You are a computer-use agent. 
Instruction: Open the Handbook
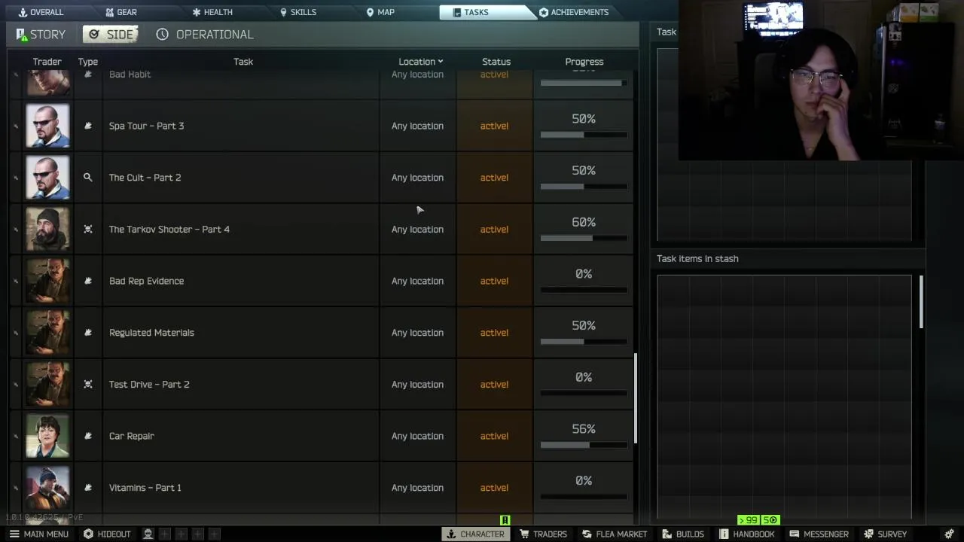tap(746, 534)
